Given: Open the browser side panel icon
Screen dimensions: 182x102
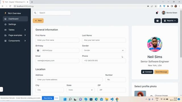Looking at the screenshot, I should pyautogui.click(x=172, y=6).
